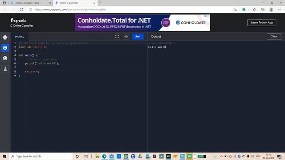Click the Learn Python App button

coord(262,23)
